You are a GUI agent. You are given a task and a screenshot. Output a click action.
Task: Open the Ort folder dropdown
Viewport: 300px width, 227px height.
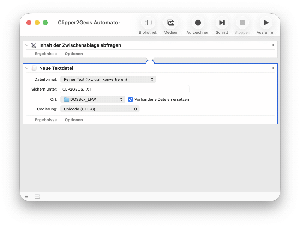click(x=92, y=99)
